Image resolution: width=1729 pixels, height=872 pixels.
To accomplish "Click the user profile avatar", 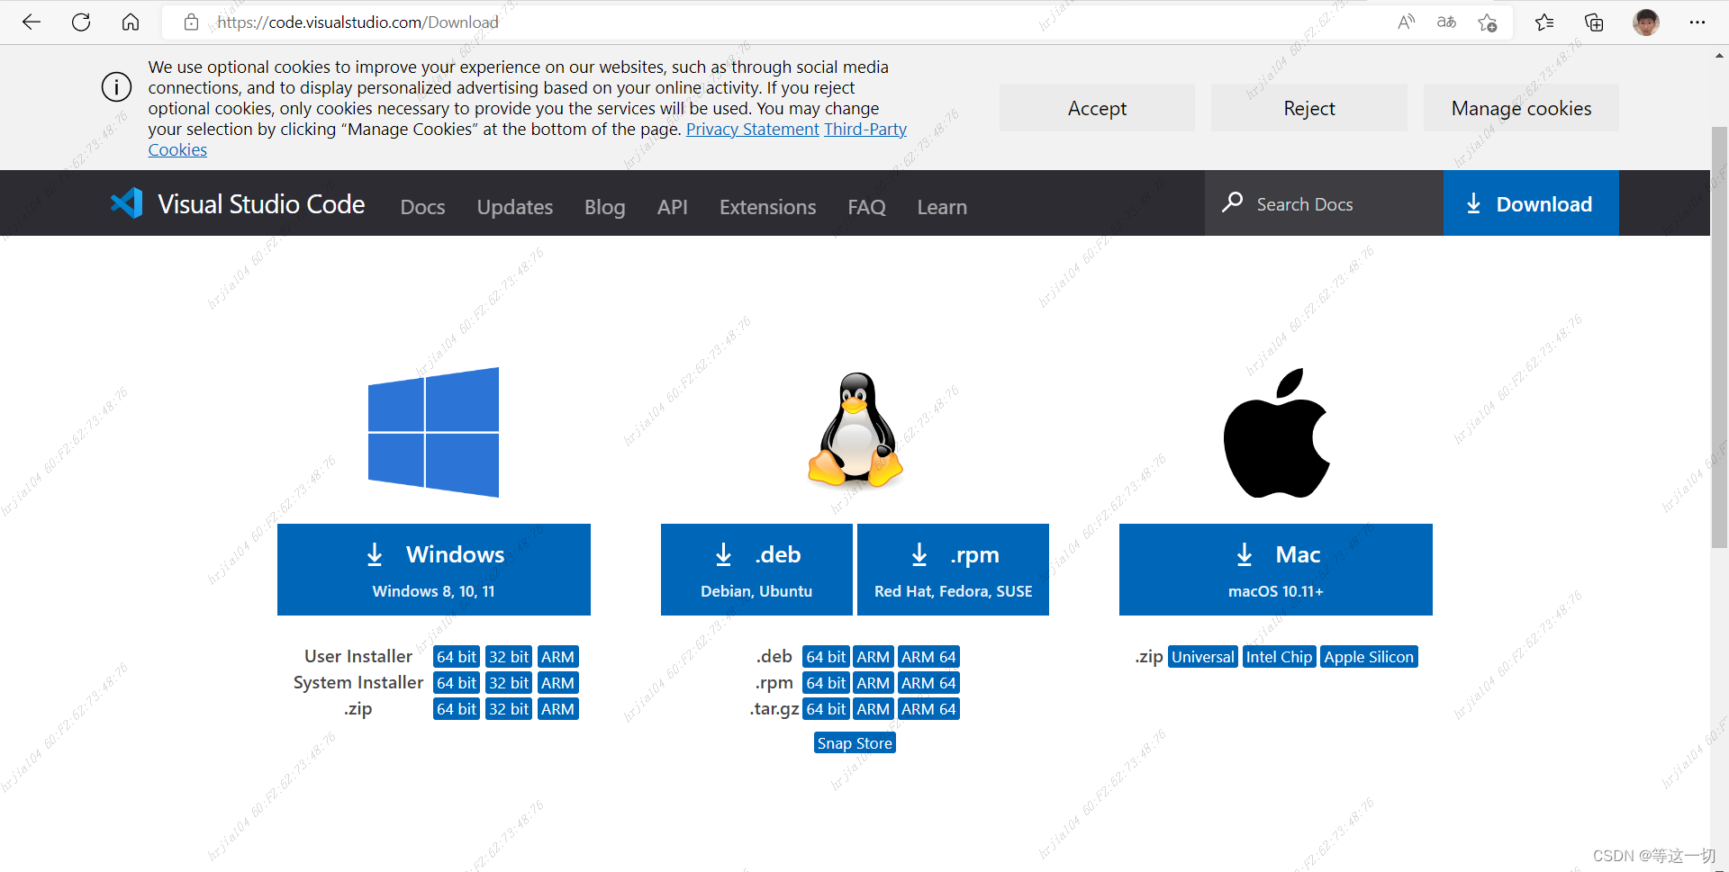I will pyautogui.click(x=1646, y=22).
